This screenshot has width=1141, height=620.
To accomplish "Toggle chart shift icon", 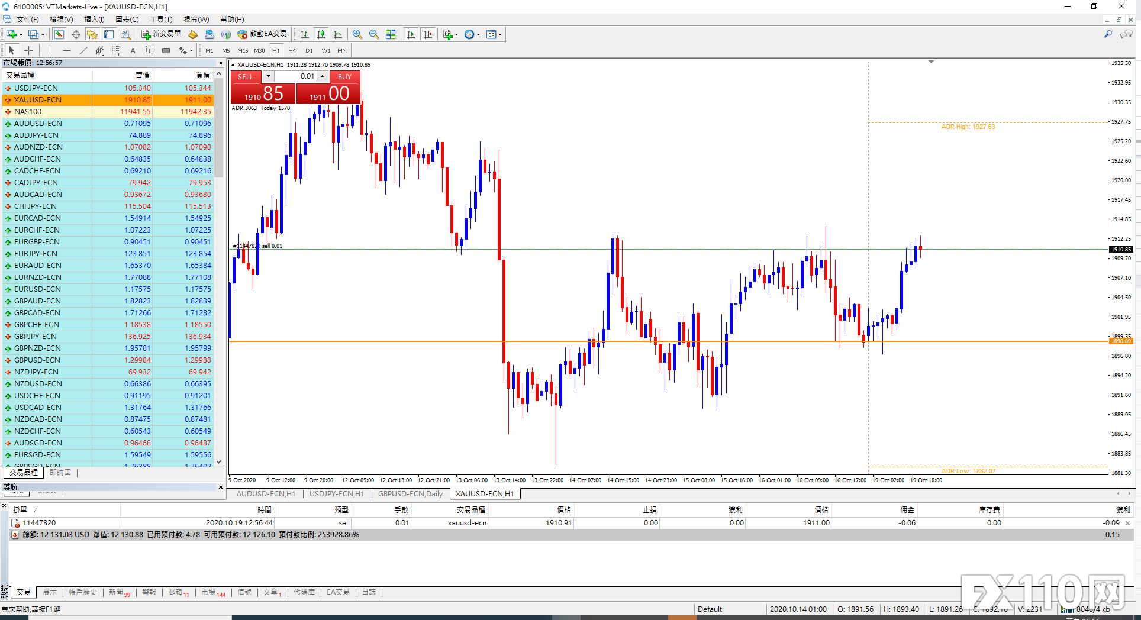I will point(428,34).
